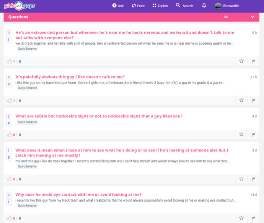Image resolution: width=264 pixels, height=223 pixels.
Task: Click the SnowedIn profile avatar
Action: point(218,6)
